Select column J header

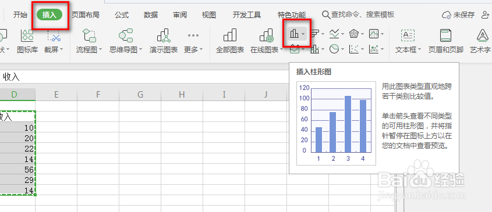(266, 94)
